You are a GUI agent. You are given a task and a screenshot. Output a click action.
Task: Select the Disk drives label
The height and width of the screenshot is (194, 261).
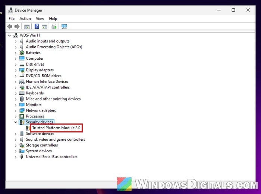[x=35, y=64]
